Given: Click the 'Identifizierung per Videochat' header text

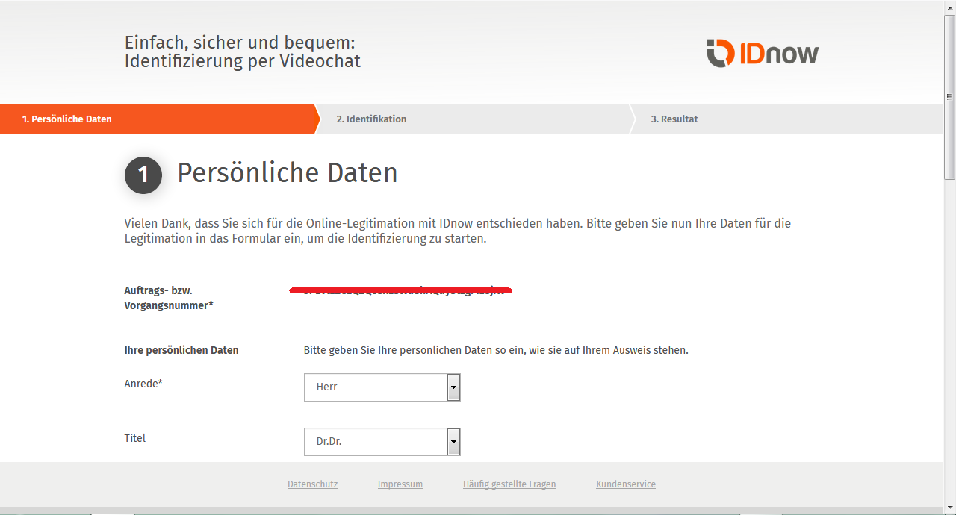Looking at the screenshot, I should click(243, 61).
